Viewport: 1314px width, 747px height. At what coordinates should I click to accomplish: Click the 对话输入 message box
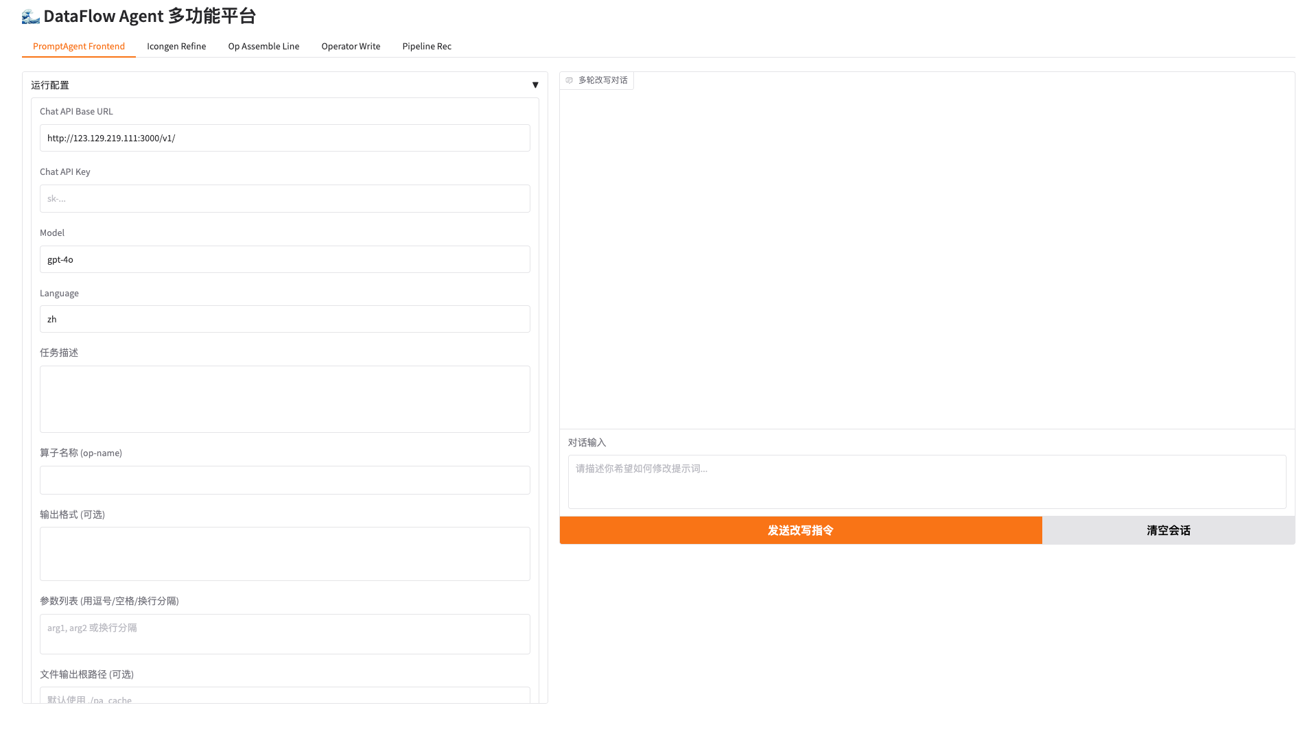coord(927,482)
